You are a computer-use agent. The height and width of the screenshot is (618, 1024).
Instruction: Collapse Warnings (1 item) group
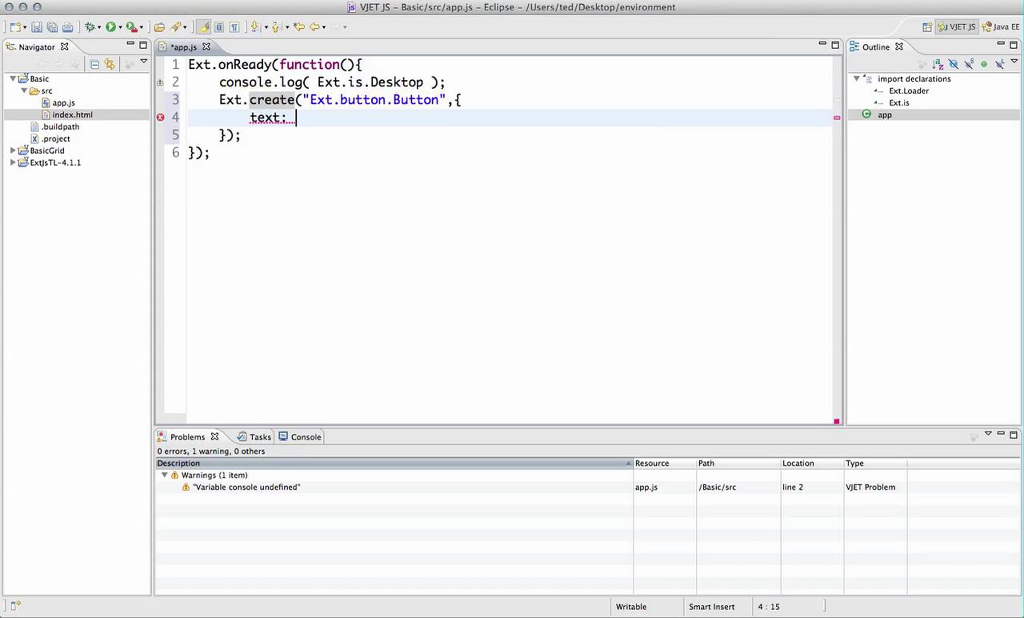point(164,475)
